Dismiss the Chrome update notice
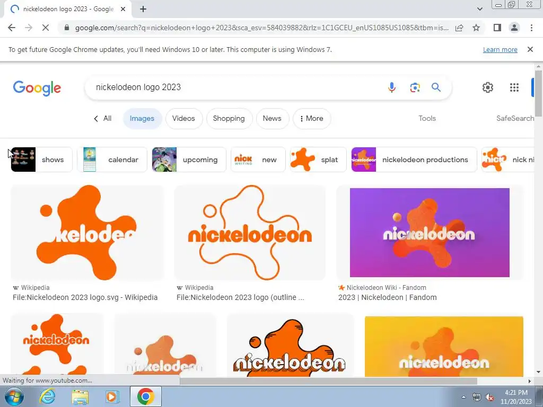Screen dimensions: 543x407 [x=530, y=49]
